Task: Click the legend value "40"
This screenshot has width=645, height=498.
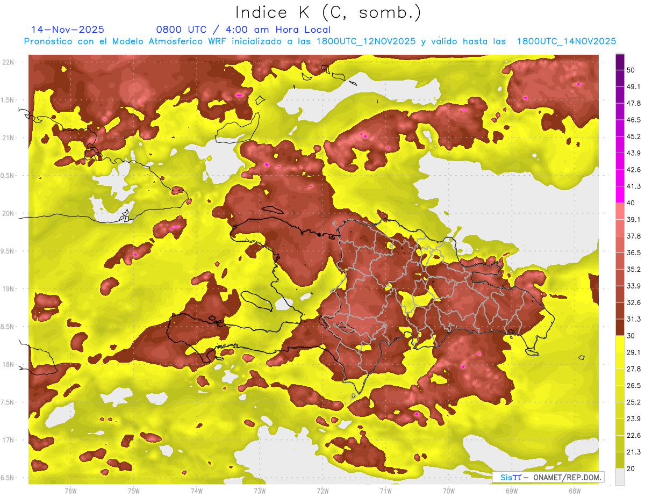Action: click(x=630, y=203)
